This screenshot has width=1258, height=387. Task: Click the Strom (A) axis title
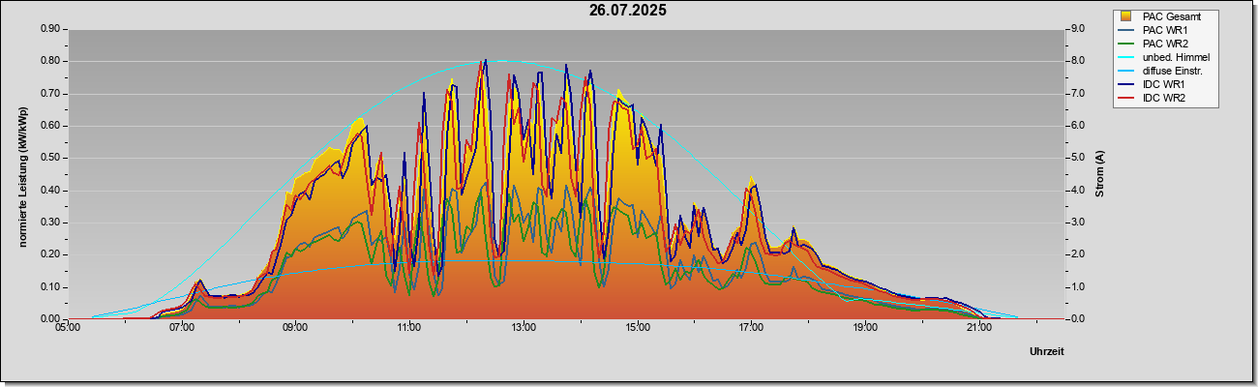(x=1100, y=174)
